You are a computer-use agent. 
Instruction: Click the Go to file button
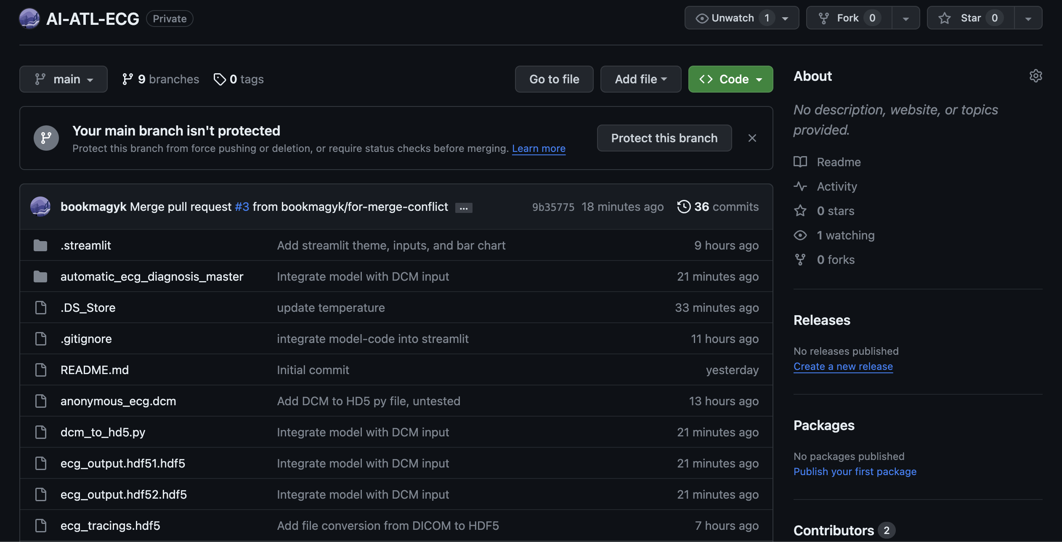554,79
